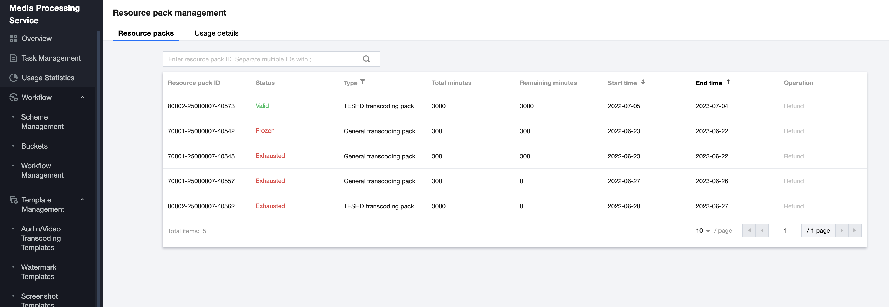Collapse the Workflow sidebar section
Viewport: 889px width, 307px height.
click(82, 97)
